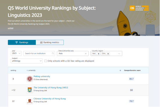Click the trophy icon on Rankings tab

click(x=17, y=42)
